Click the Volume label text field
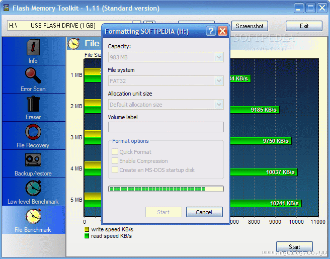Viewport: 330px width, 259px height. point(166,127)
